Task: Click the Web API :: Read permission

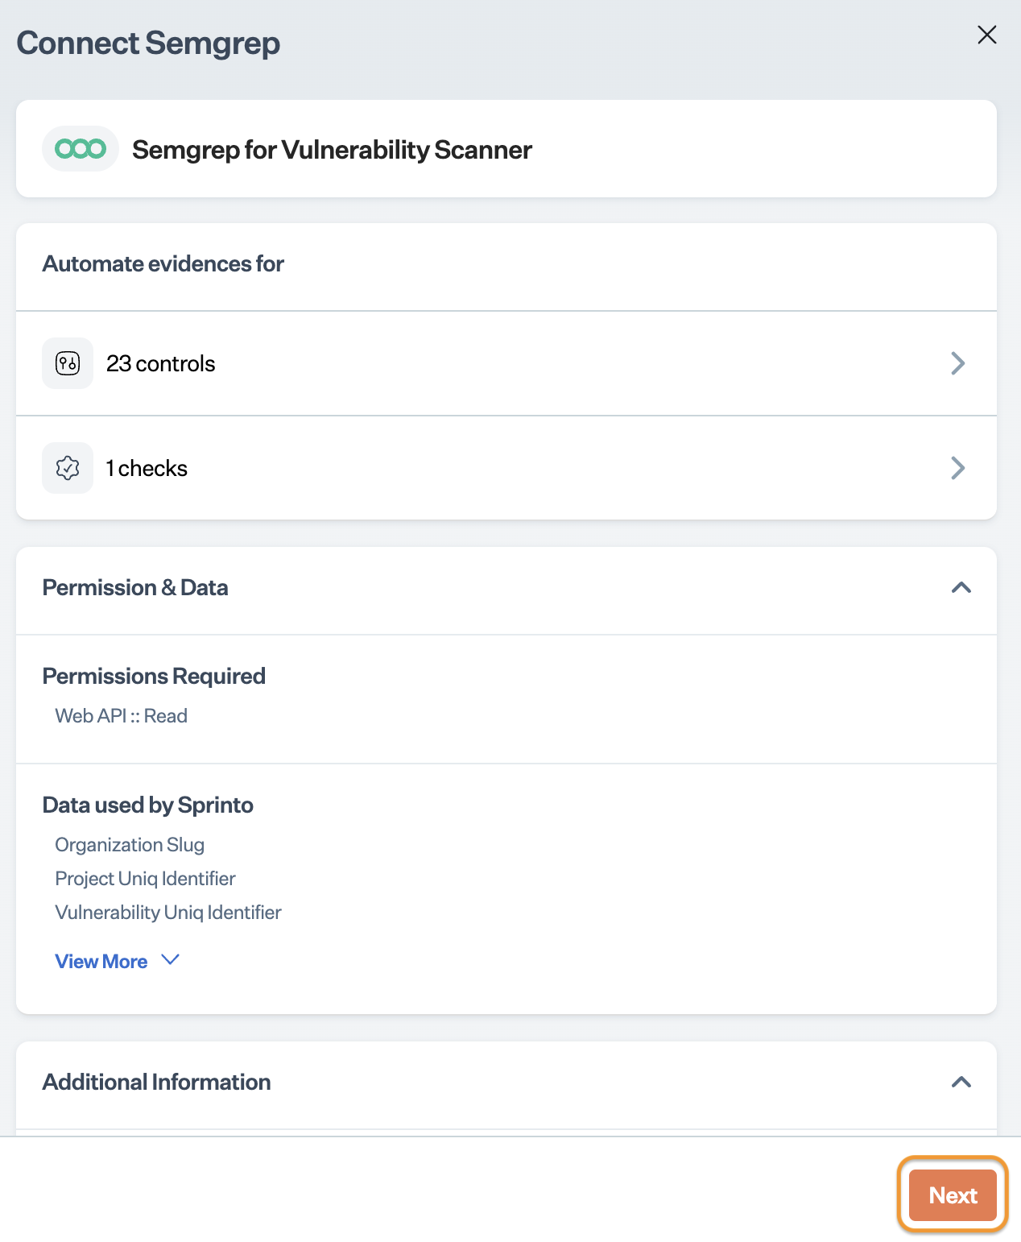Action: 122,716
